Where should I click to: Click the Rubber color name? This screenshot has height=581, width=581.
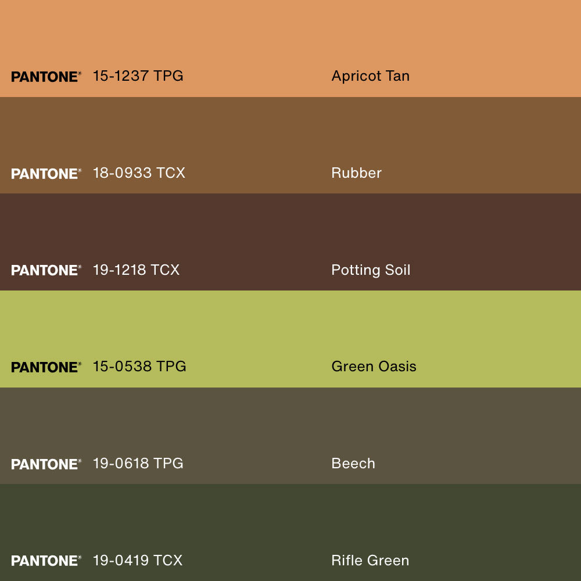(356, 173)
